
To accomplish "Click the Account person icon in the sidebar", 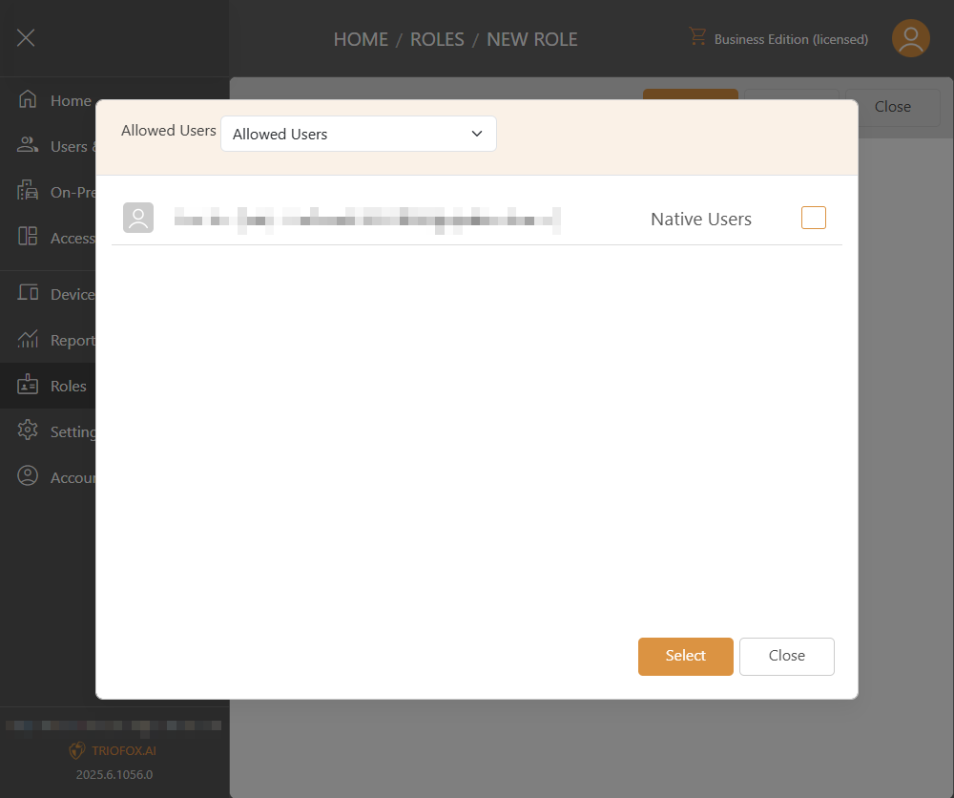I will pos(28,475).
